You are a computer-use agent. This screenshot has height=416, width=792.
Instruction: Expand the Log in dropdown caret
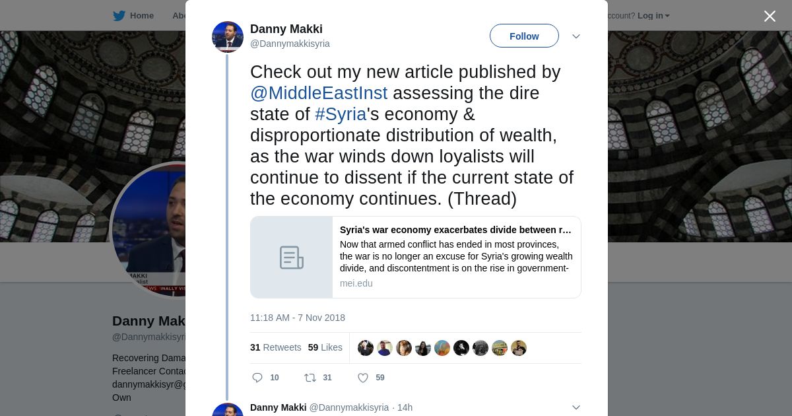click(667, 16)
